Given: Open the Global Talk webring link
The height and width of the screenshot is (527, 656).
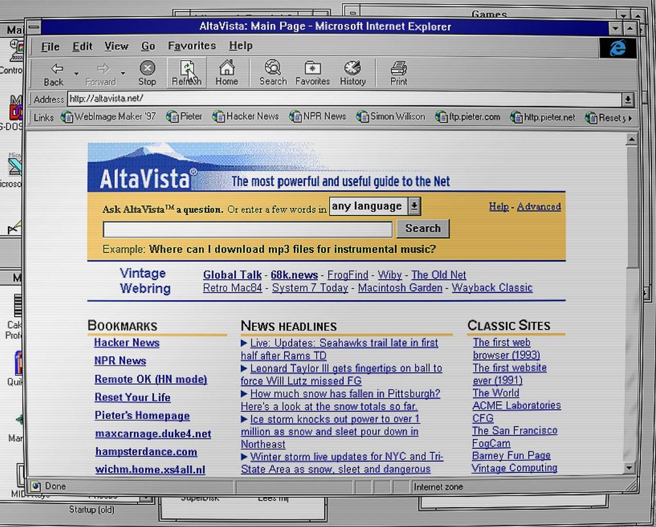Looking at the screenshot, I should pos(232,275).
